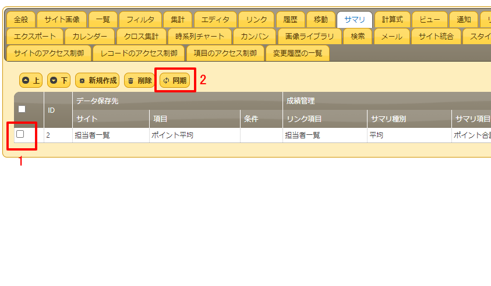Click the up arrow icon in 上 button
Screen dimensions: 491x286
click(x=26, y=81)
